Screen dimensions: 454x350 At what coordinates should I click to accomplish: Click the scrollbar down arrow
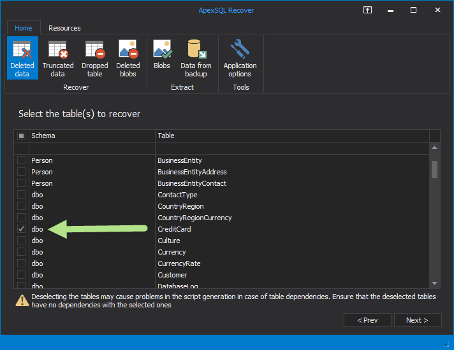click(435, 284)
